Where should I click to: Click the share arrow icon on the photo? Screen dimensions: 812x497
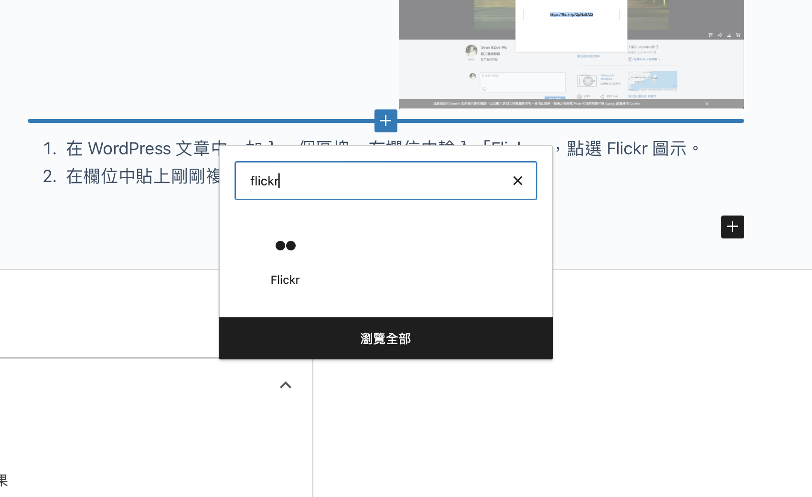(x=720, y=35)
